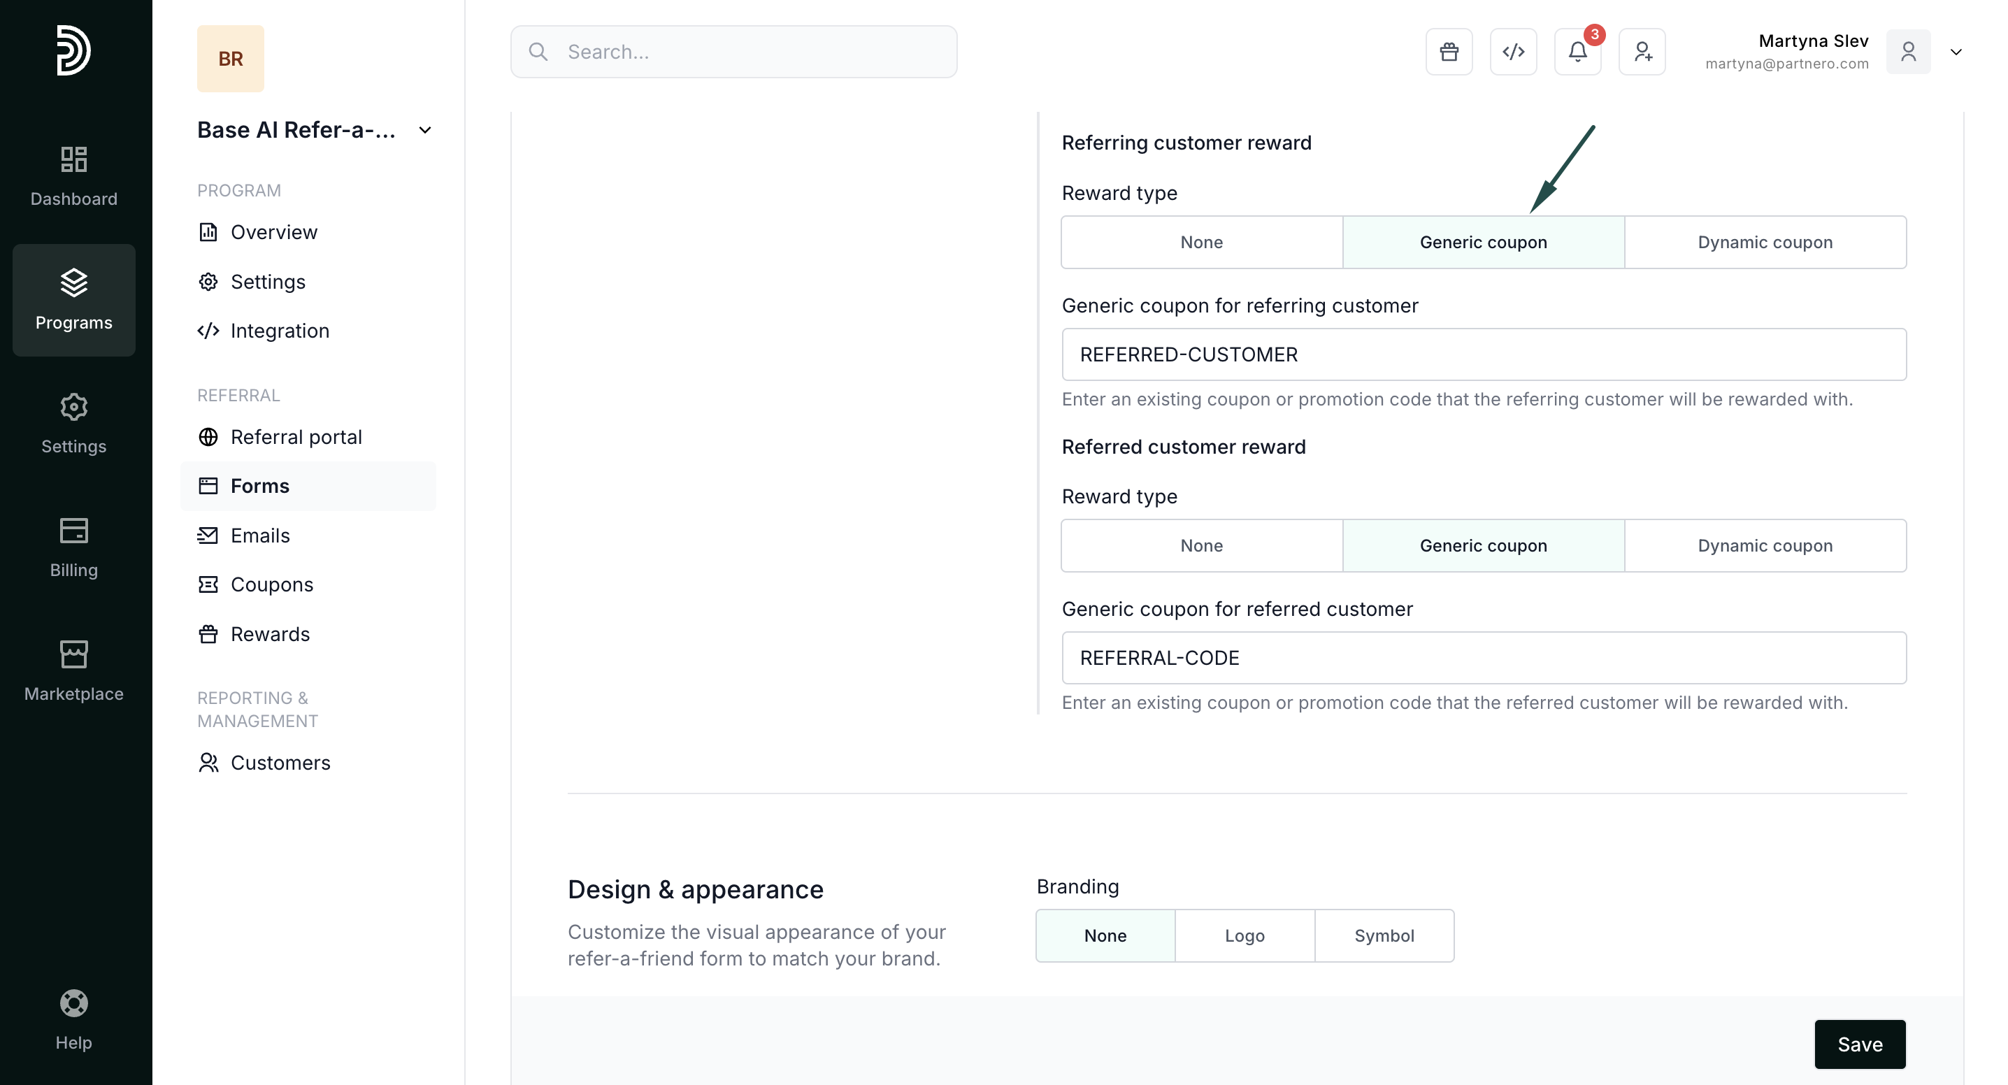The image size is (2008, 1085).
Task: Select Symbol branding option
Action: tap(1384, 935)
